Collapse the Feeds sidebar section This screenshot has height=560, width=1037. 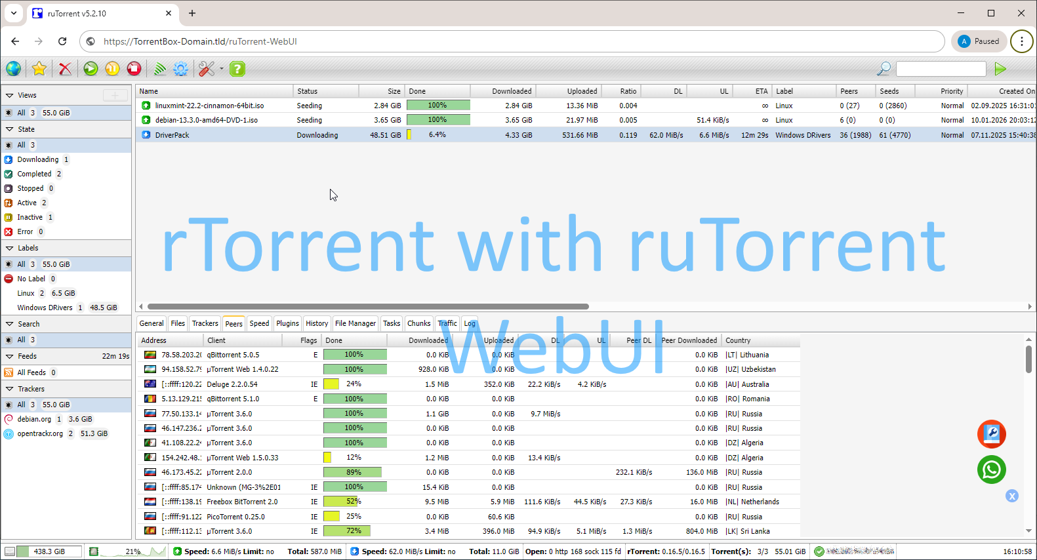click(x=9, y=356)
